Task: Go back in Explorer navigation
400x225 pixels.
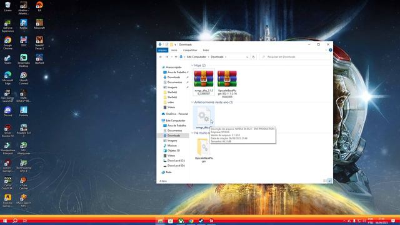Action: 161,57
